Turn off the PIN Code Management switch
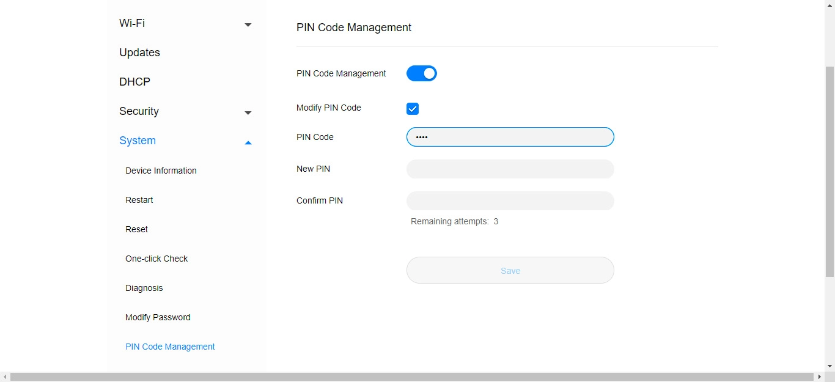The image size is (835, 382). 422,73
